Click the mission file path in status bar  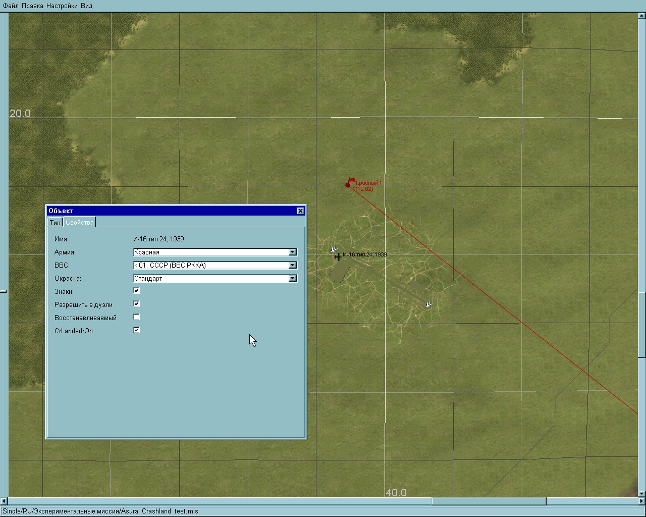click(100, 511)
